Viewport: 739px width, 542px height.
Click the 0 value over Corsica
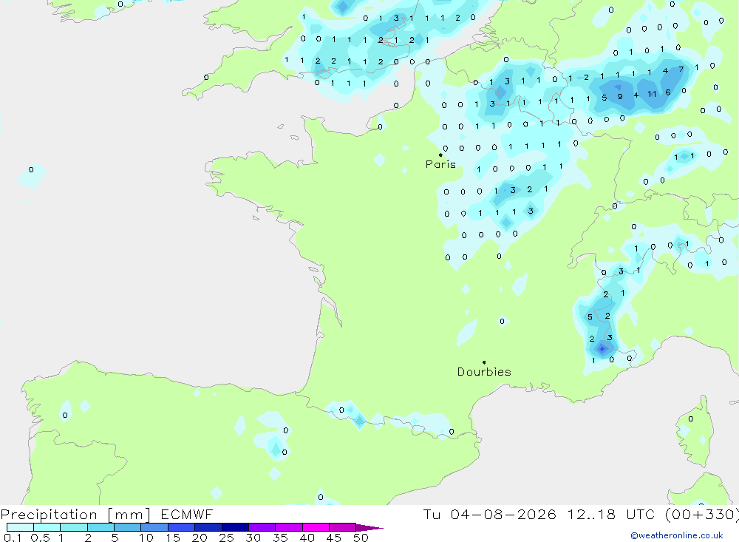(690, 419)
